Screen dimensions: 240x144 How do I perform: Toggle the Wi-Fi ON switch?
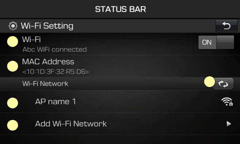pos(216,42)
